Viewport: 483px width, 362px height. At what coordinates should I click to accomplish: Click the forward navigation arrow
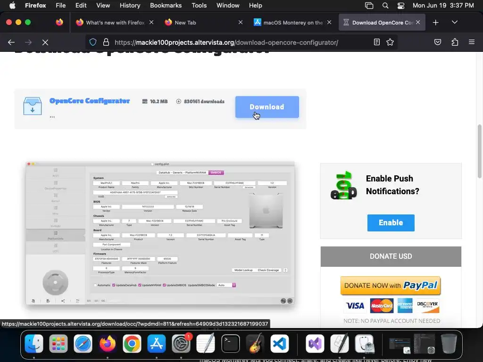[28, 42]
